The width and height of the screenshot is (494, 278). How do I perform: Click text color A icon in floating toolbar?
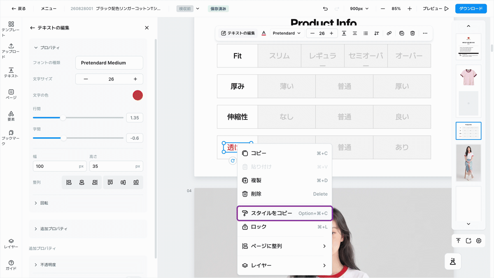tap(264, 33)
